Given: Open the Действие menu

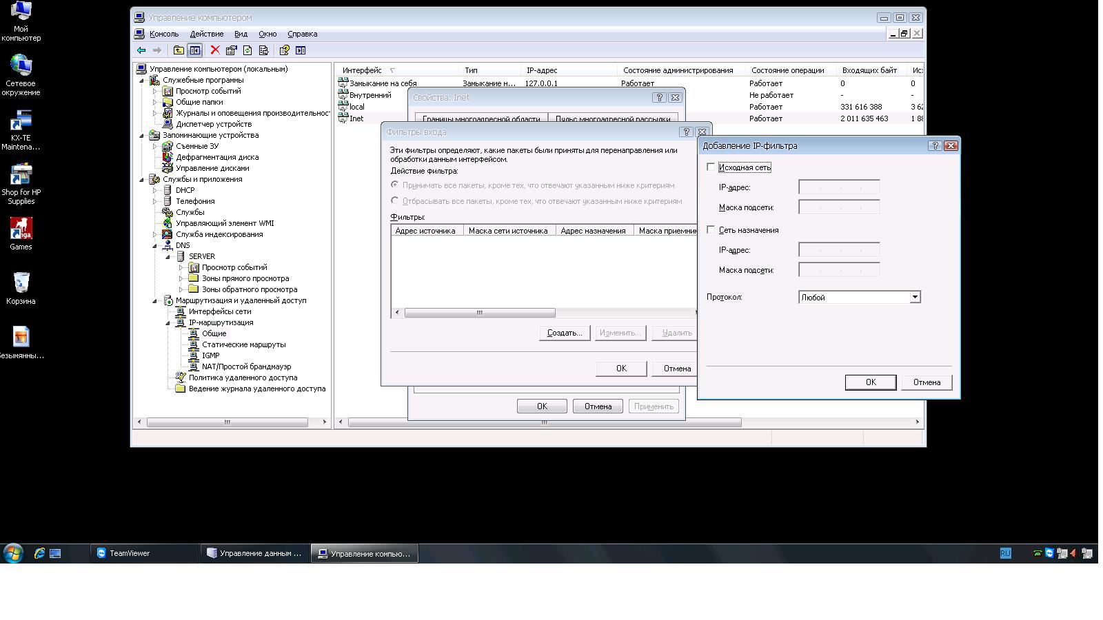Looking at the screenshot, I should click(206, 34).
